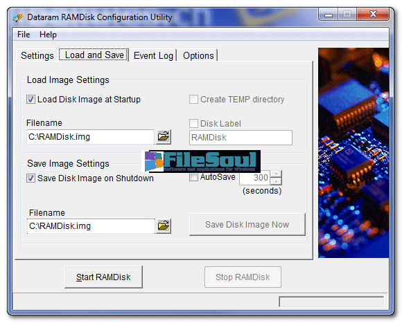Screen dimensions: 402x323
Task: Click the circuit board image panel
Action: coord(353,153)
